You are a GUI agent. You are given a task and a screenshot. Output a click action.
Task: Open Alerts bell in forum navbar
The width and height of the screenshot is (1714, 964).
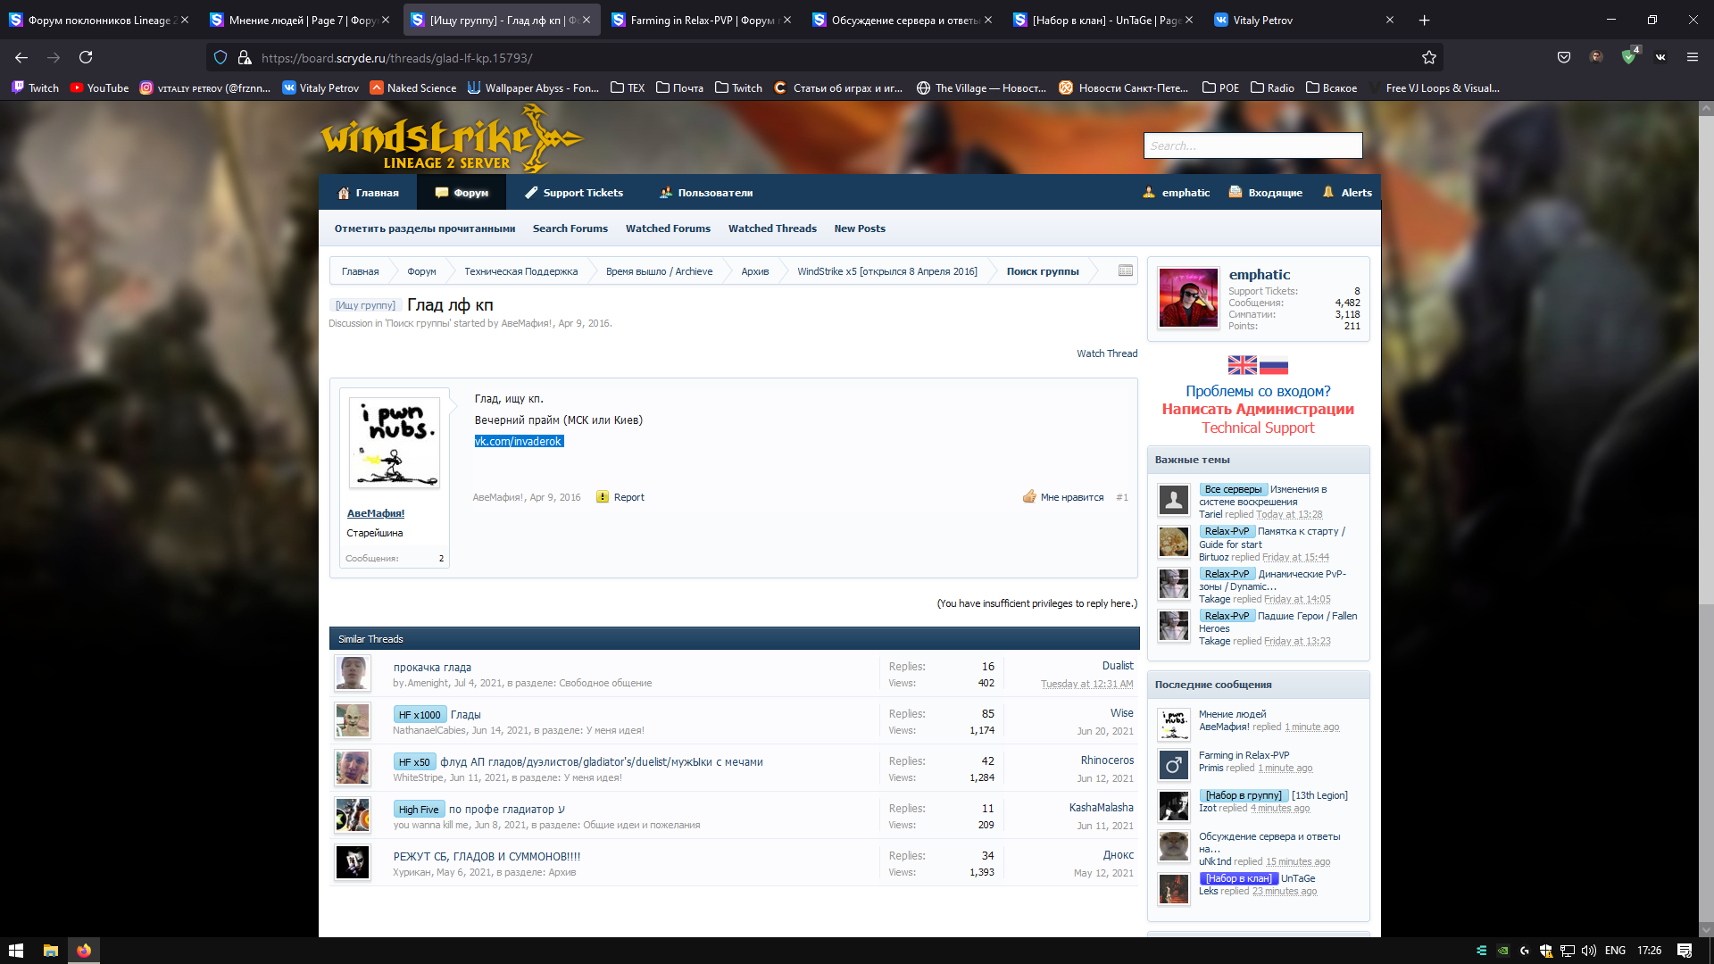coord(1347,193)
